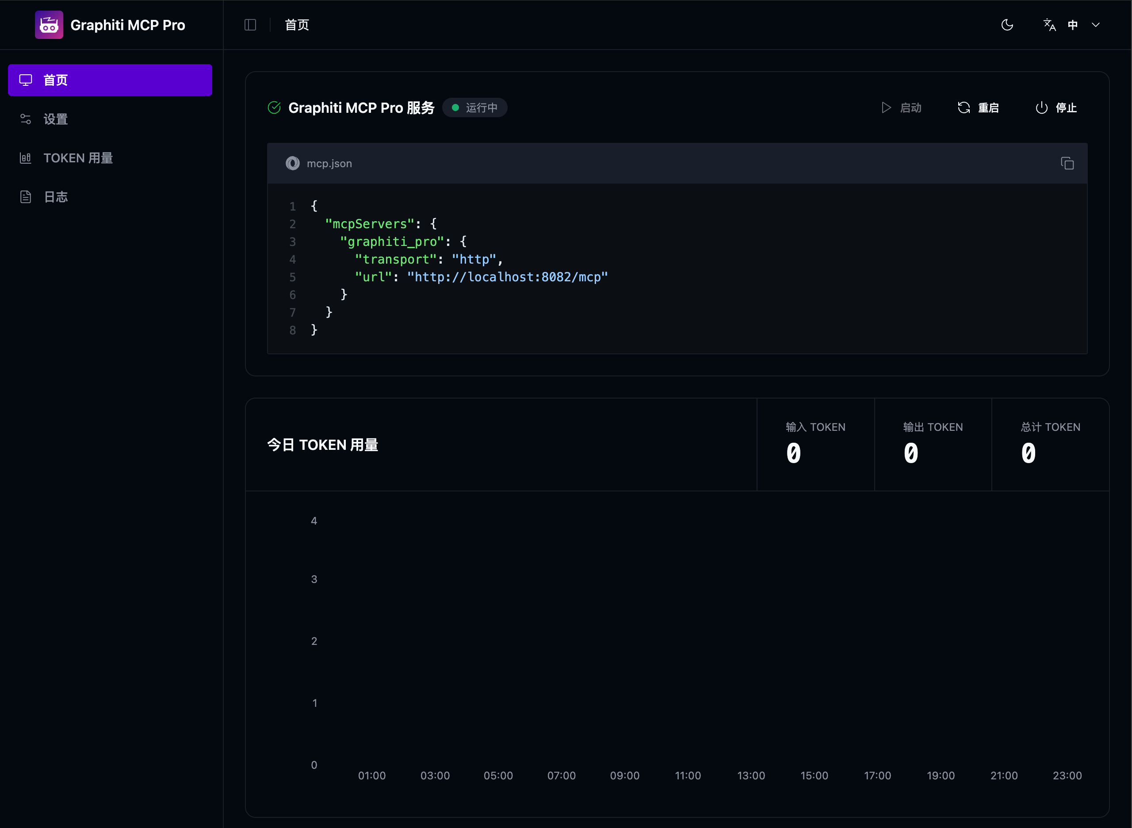This screenshot has height=828, width=1132.
Task: Toggle the sidebar panel collapse icon
Action: (250, 25)
